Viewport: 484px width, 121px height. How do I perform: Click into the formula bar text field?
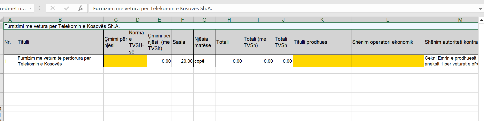tap(282, 8)
